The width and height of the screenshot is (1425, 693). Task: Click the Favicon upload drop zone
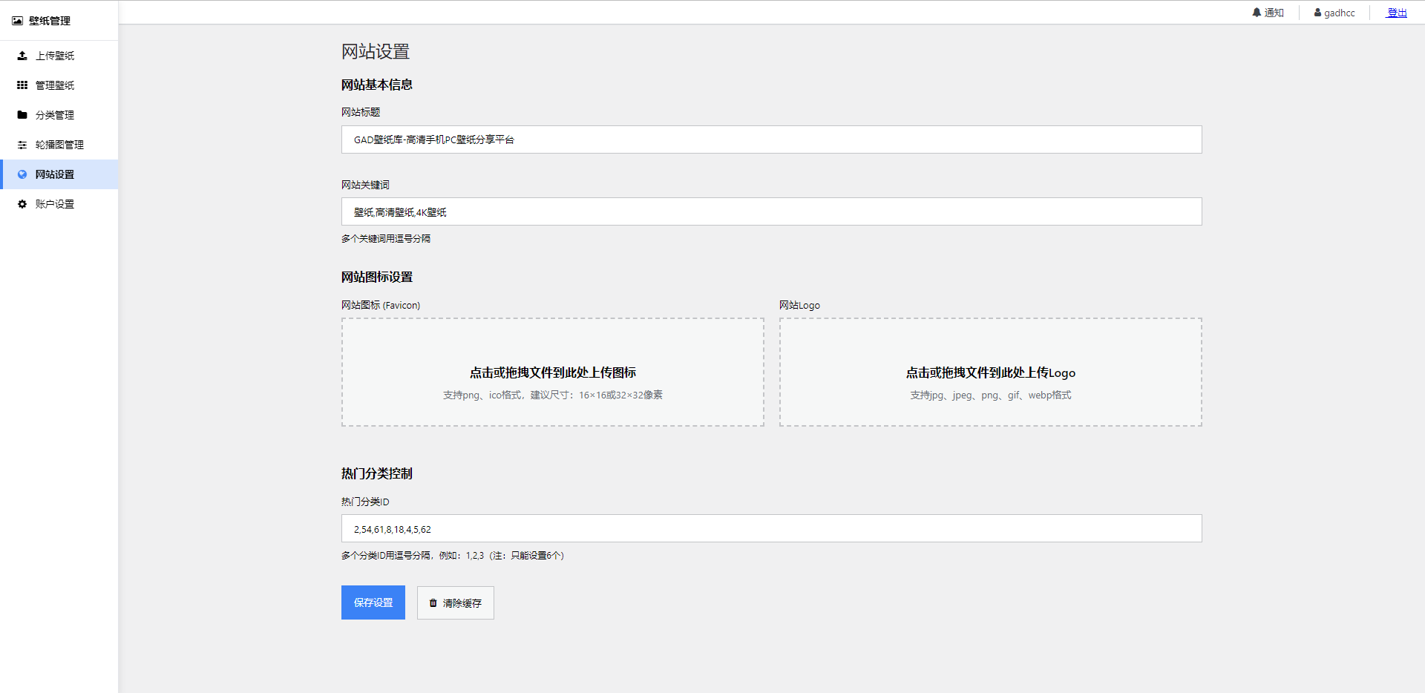pyautogui.click(x=552, y=372)
